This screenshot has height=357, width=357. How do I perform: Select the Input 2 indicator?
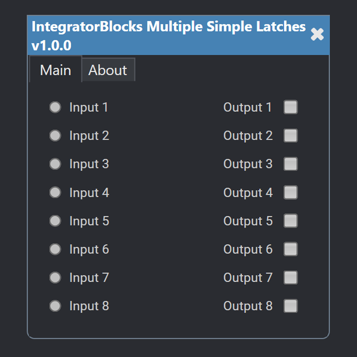click(55, 136)
